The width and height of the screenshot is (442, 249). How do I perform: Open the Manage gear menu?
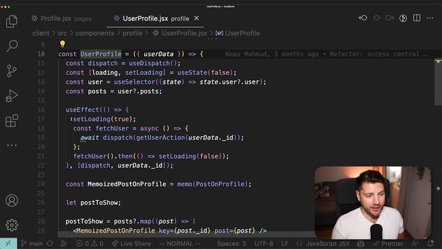pyautogui.click(x=12, y=225)
